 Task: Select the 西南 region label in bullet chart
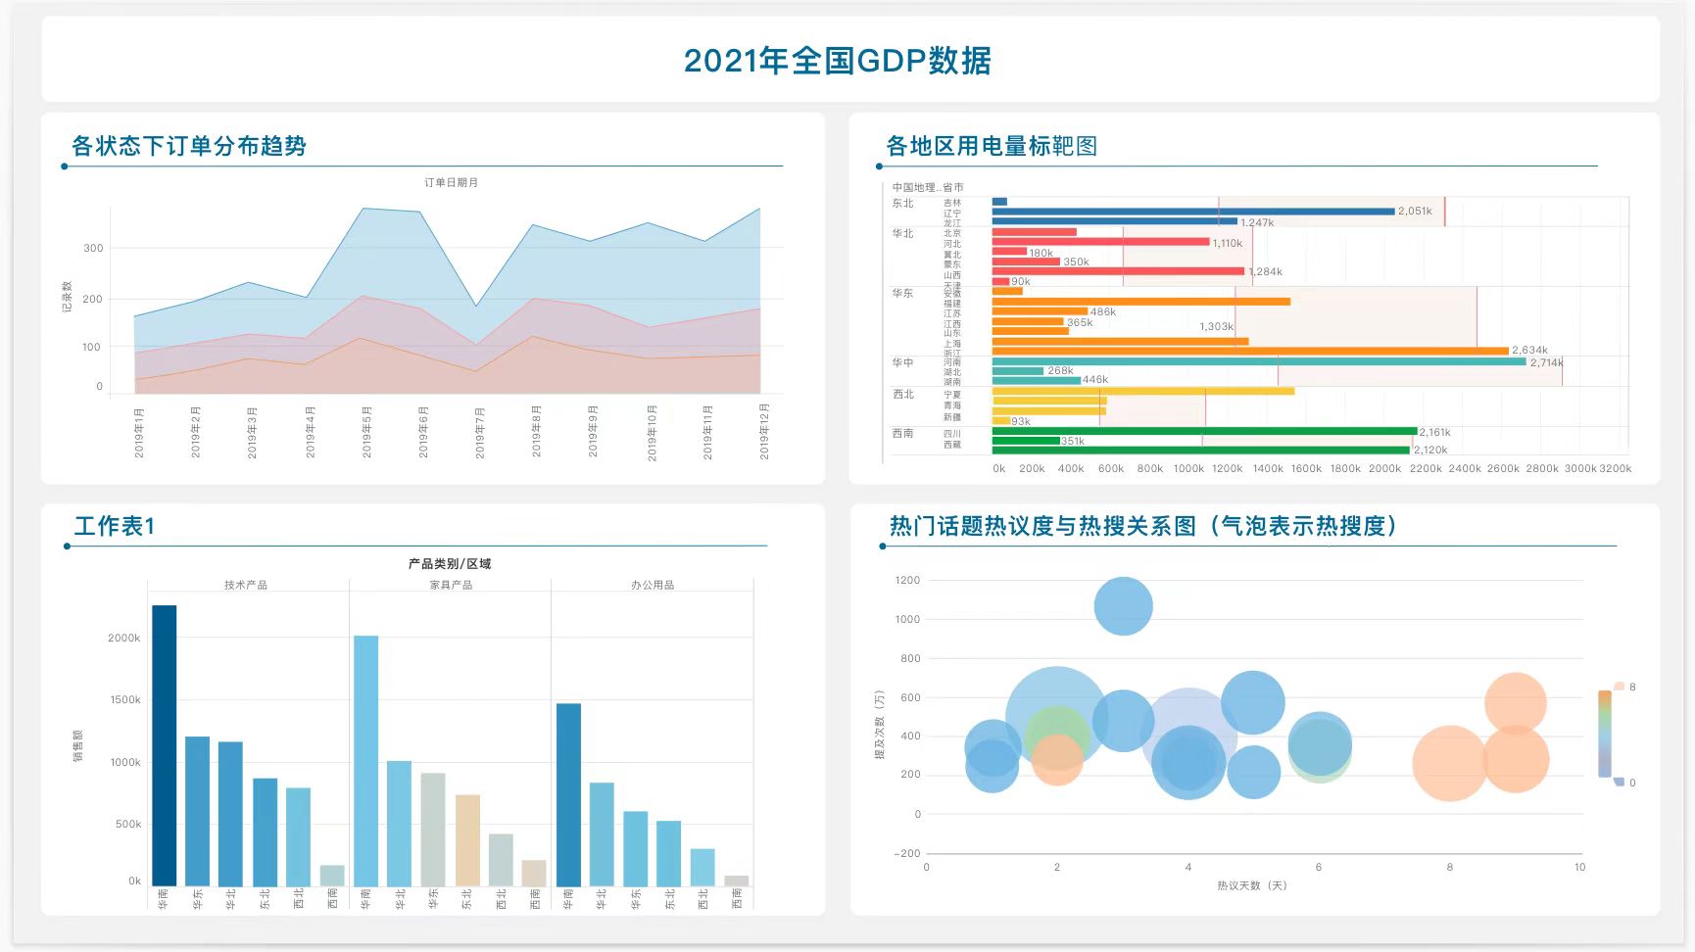[x=902, y=433]
